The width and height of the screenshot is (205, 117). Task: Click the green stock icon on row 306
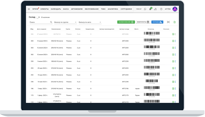173,34
